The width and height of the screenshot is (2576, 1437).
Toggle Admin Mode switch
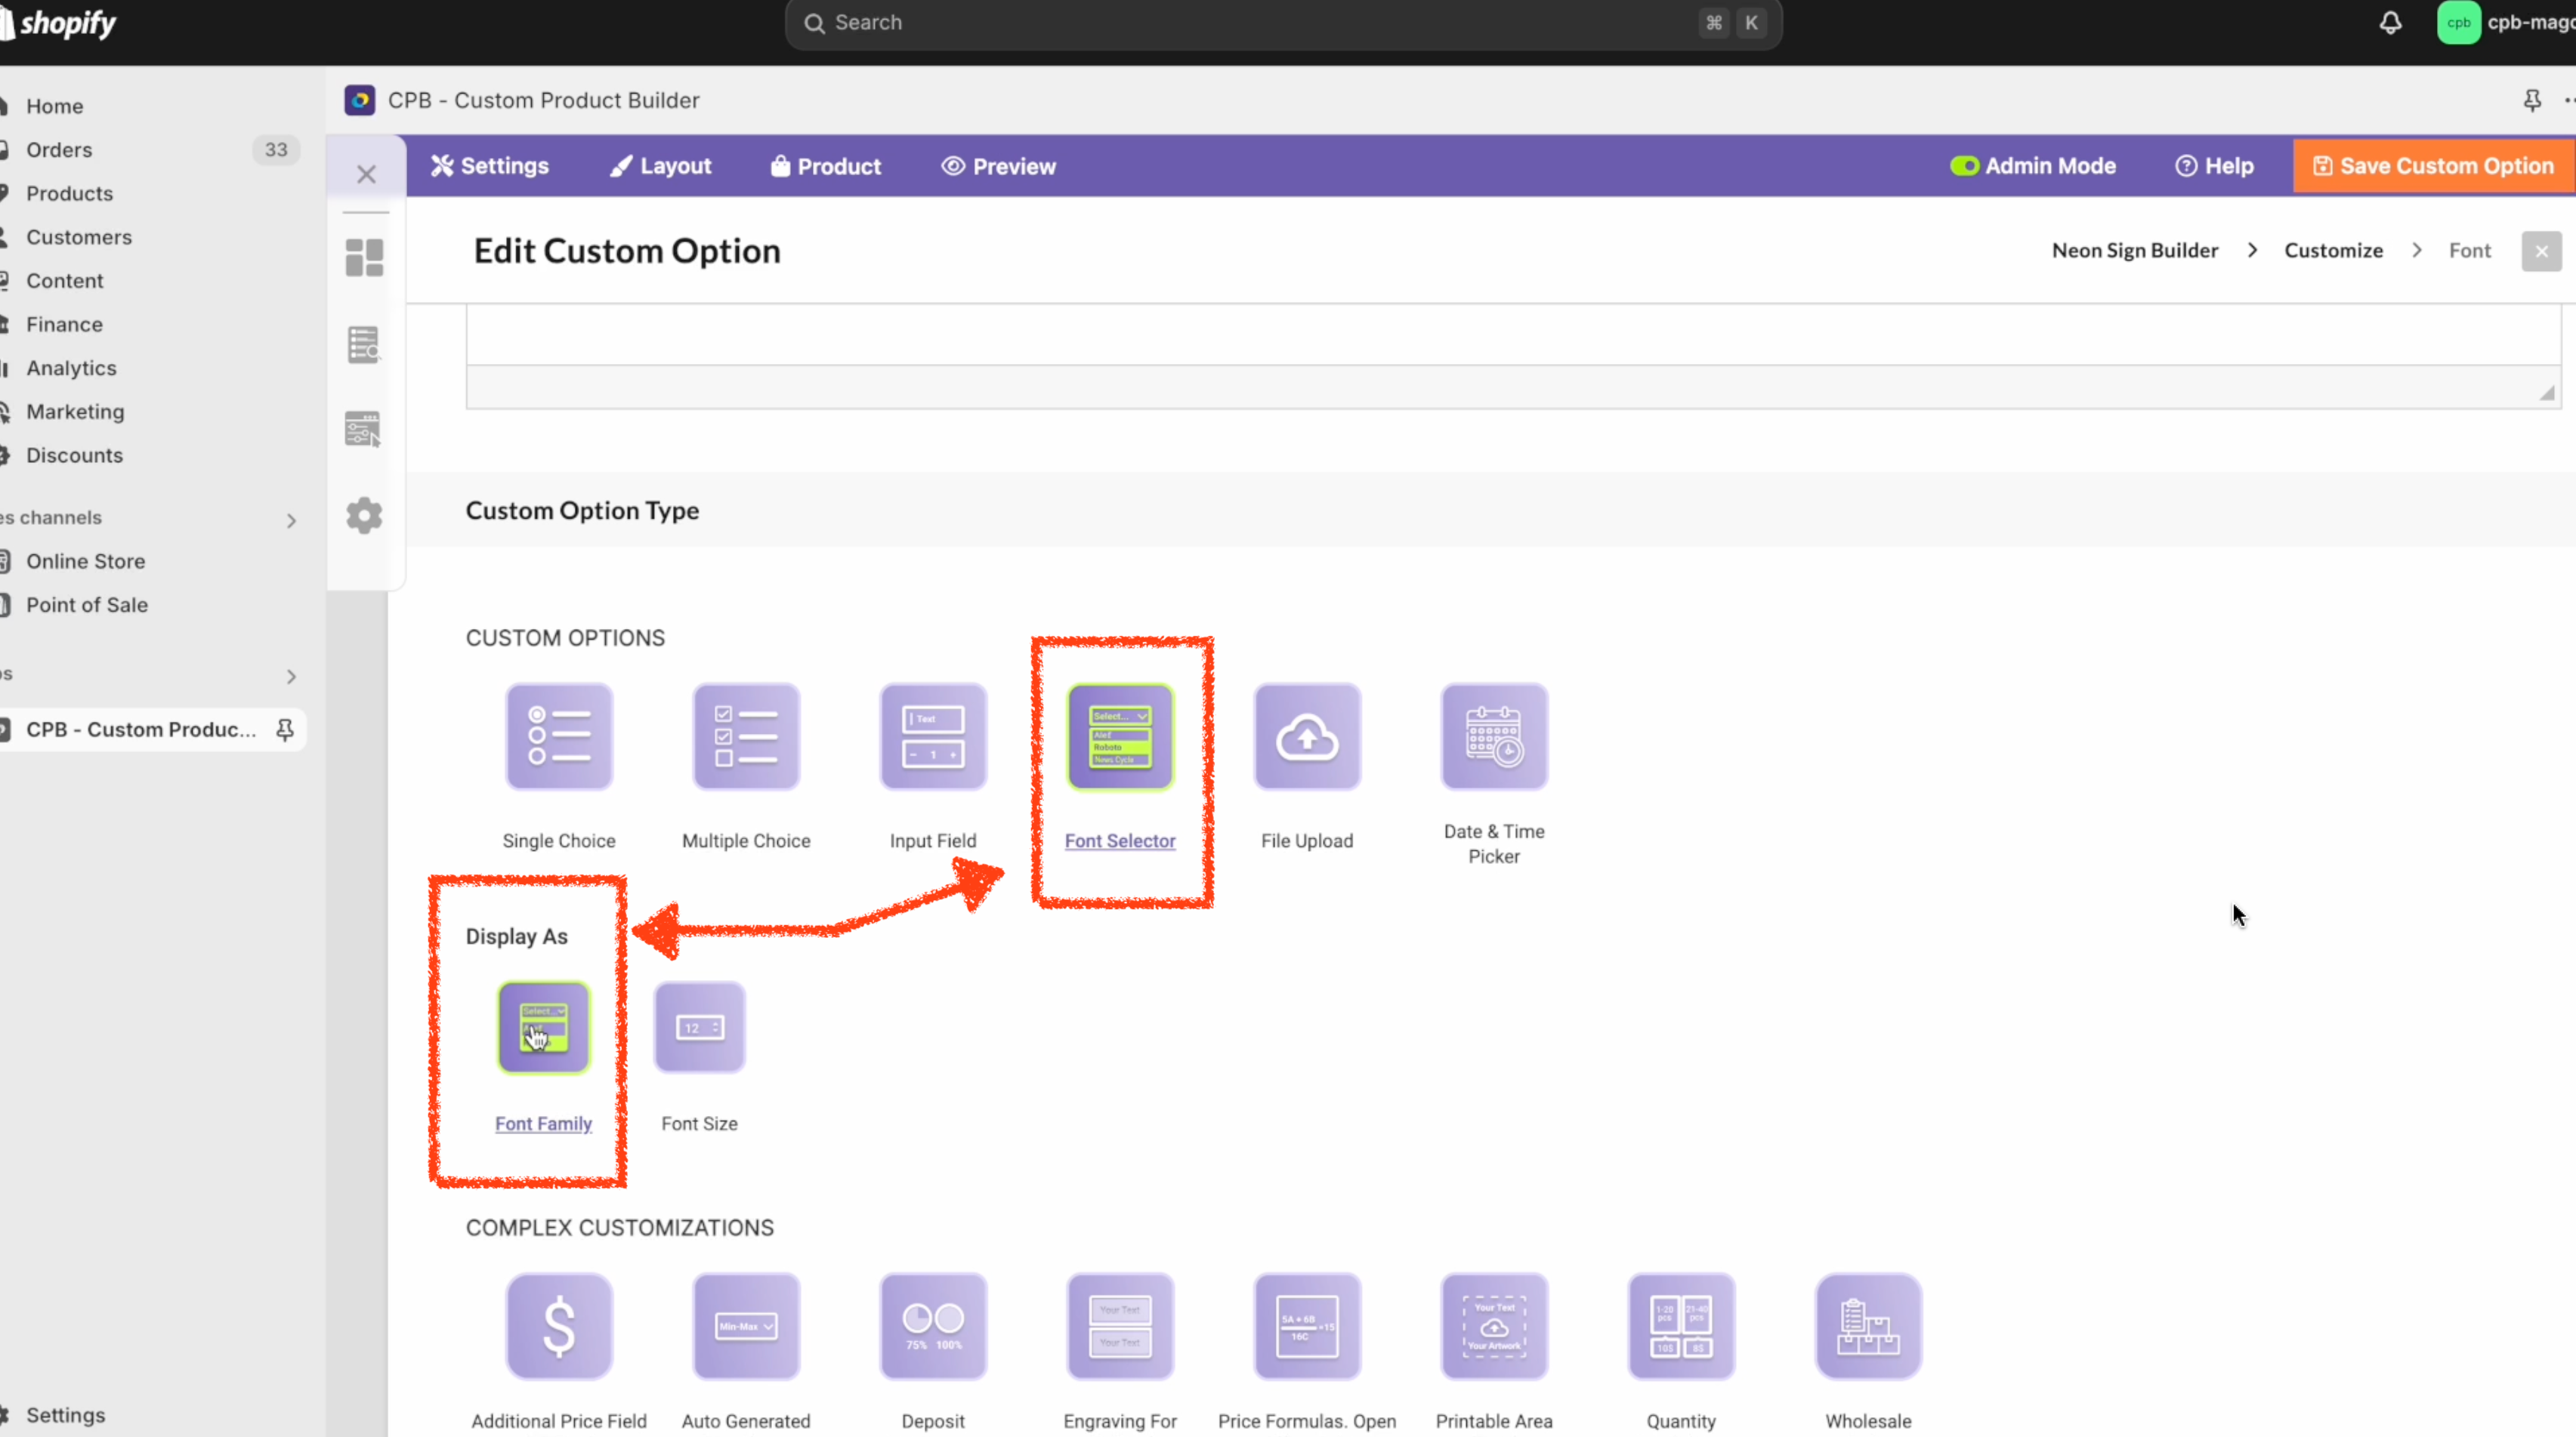(1964, 166)
